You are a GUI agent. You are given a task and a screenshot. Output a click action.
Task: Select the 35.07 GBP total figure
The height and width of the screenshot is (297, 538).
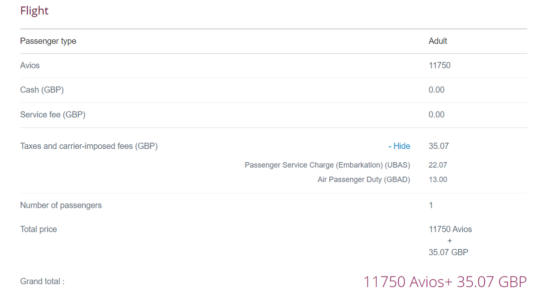click(x=448, y=252)
